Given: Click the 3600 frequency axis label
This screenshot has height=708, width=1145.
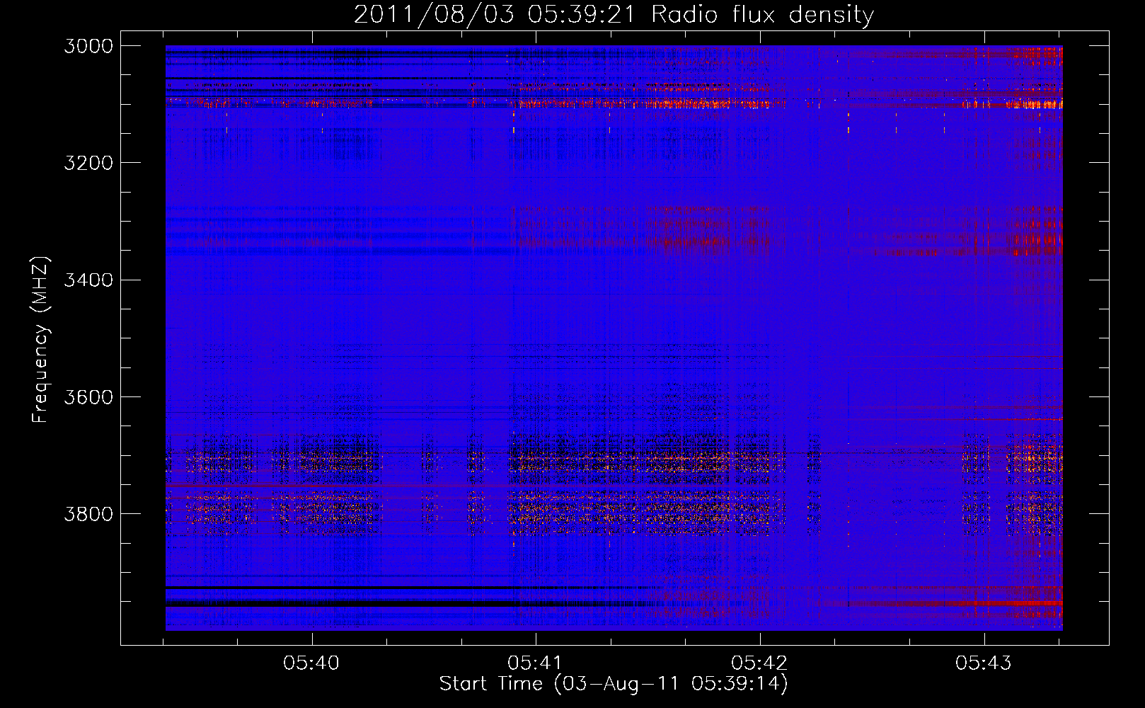Looking at the screenshot, I should click(88, 396).
